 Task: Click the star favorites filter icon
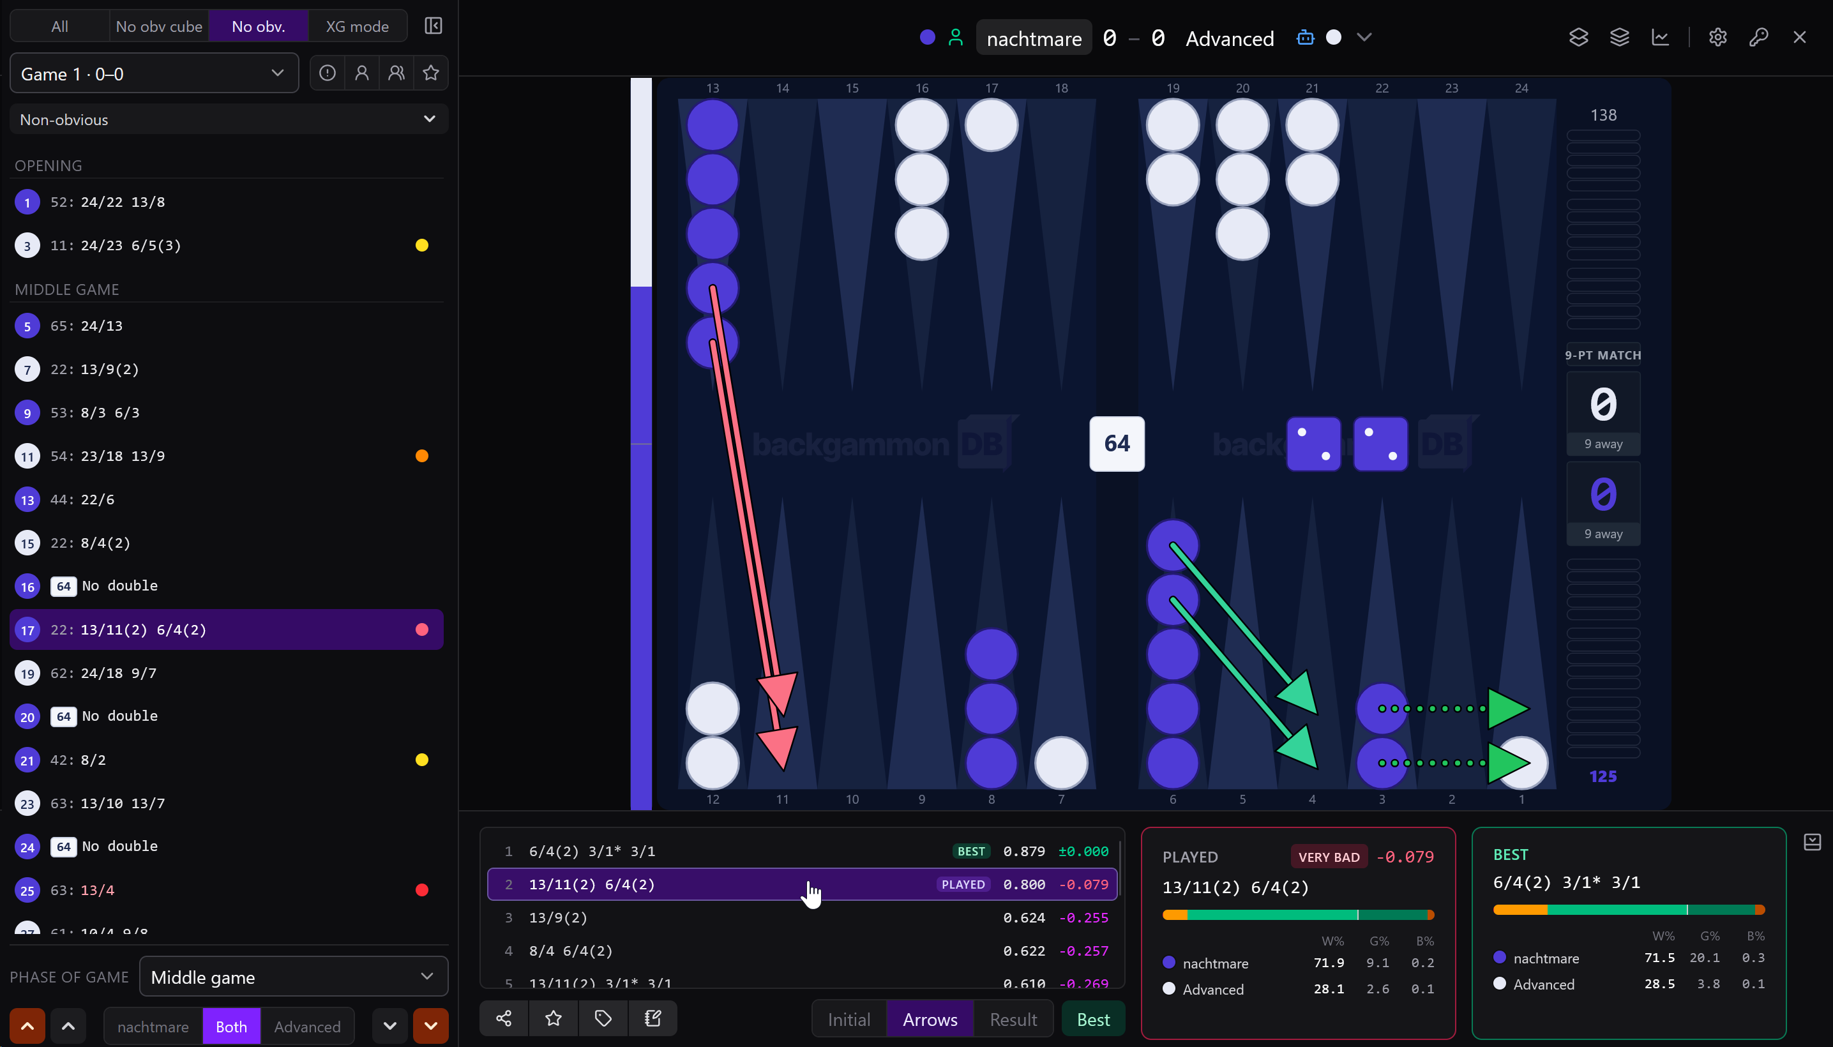(x=431, y=73)
